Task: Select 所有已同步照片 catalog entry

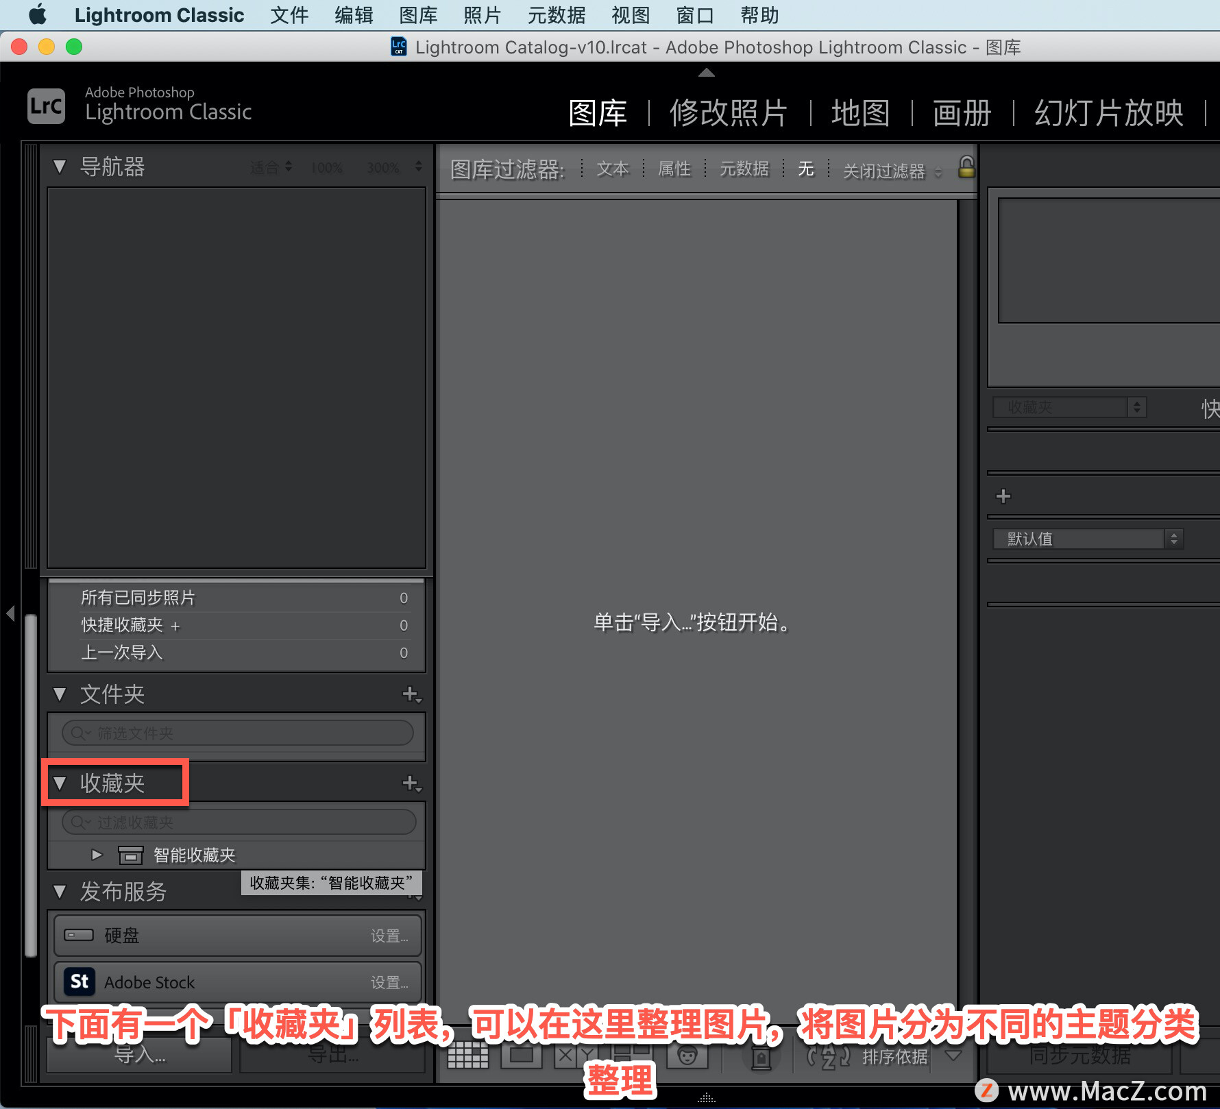Action: pyautogui.click(x=236, y=598)
